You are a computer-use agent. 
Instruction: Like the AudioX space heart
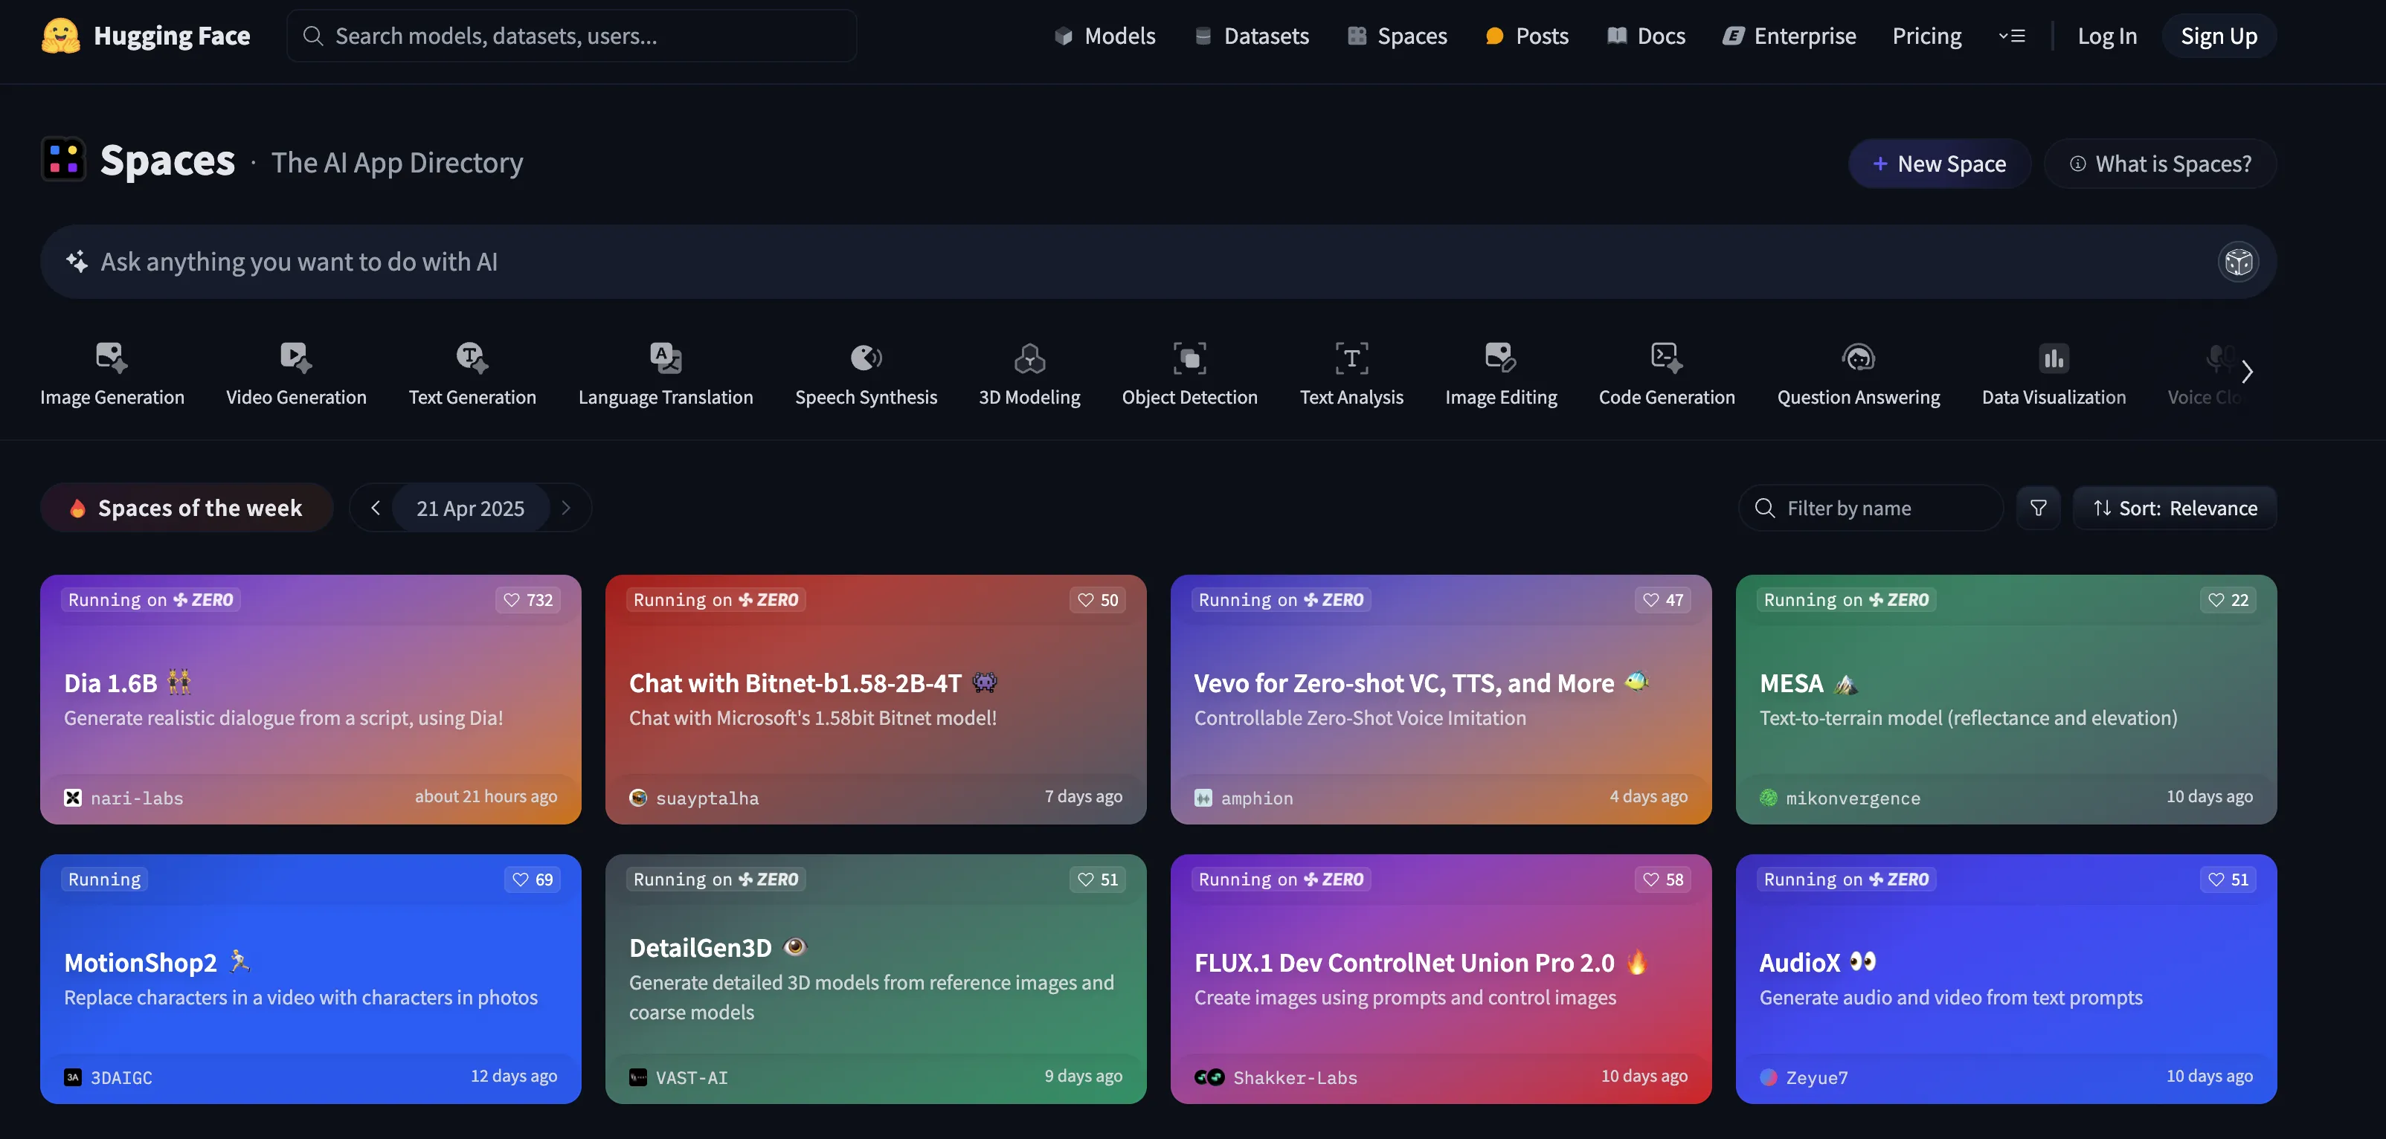tap(2228, 880)
